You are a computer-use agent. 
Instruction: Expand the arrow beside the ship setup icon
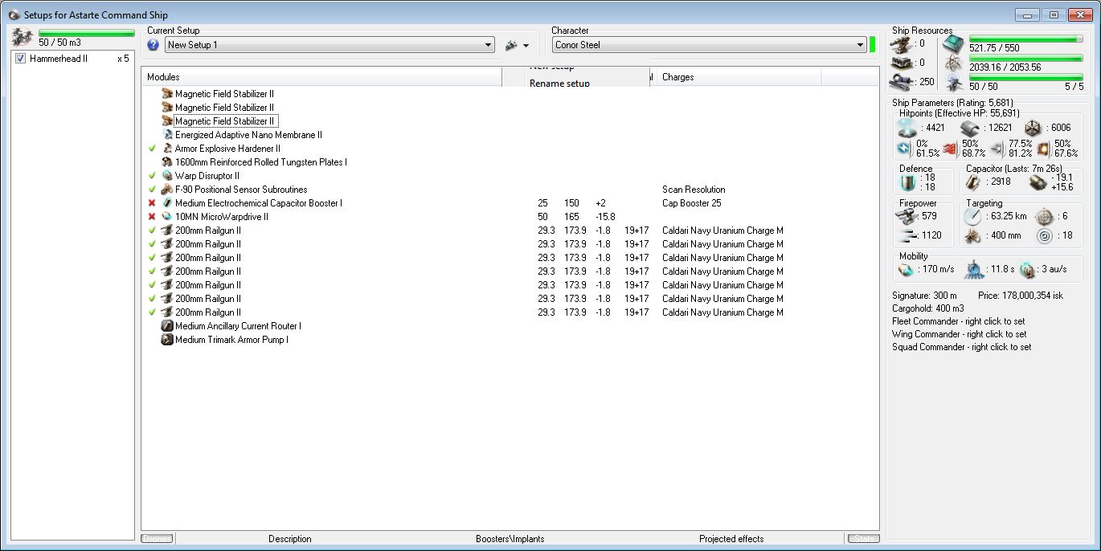[526, 47]
